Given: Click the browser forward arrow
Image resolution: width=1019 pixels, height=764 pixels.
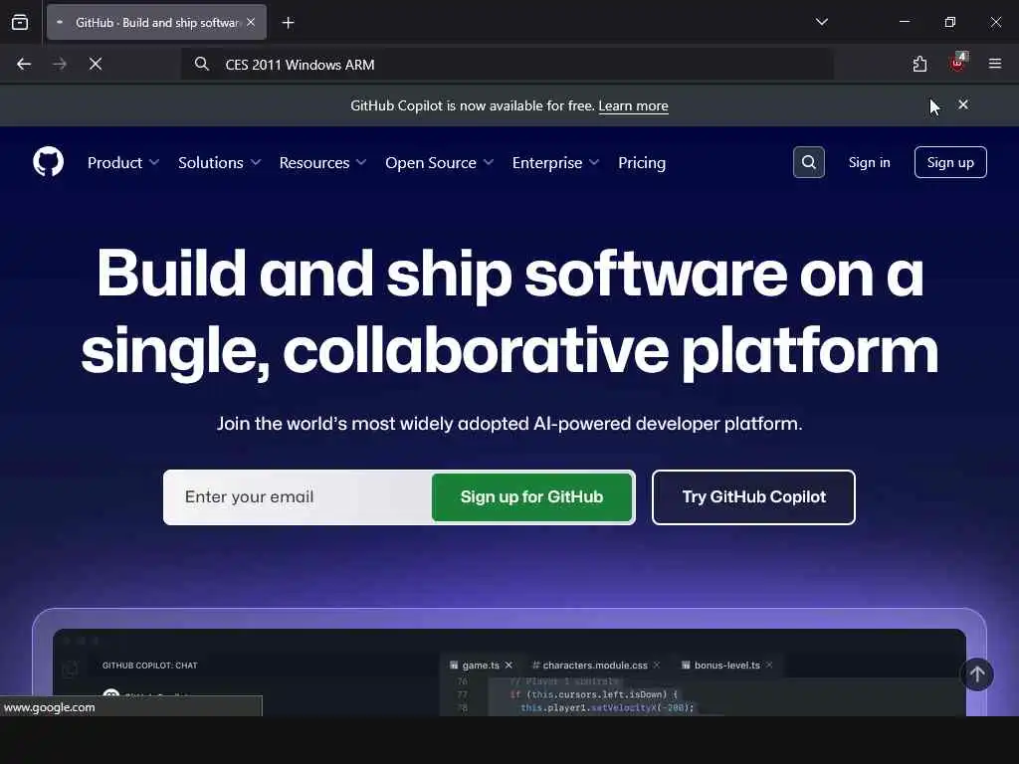Looking at the screenshot, I should pyautogui.click(x=59, y=64).
